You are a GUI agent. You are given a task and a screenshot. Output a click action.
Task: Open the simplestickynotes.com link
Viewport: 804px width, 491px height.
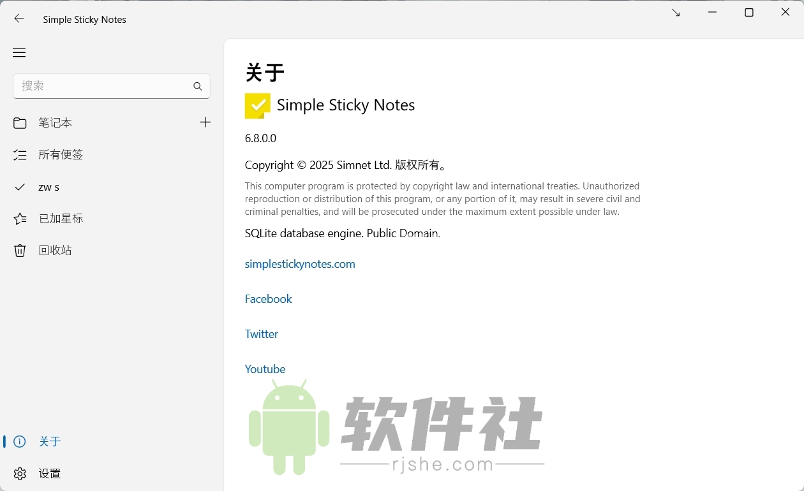[300, 263]
